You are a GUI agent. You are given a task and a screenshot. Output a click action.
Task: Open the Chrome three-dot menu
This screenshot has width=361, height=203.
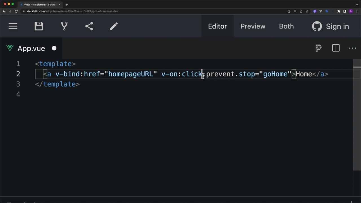[x=357, y=11]
